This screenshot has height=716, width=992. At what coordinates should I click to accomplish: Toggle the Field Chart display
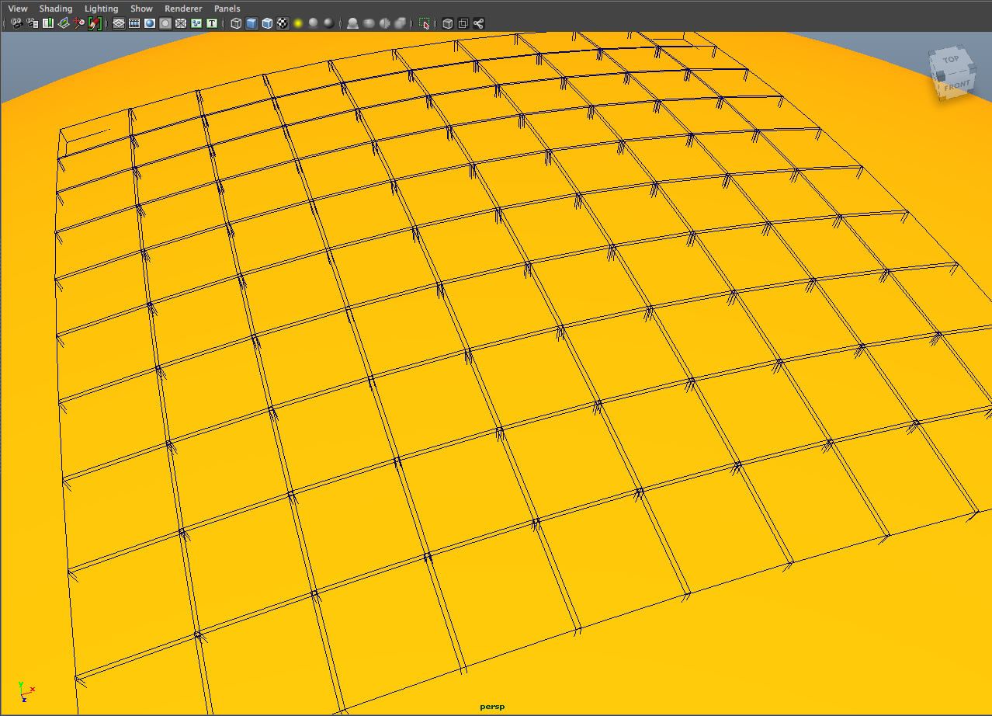pyautogui.click(x=181, y=23)
